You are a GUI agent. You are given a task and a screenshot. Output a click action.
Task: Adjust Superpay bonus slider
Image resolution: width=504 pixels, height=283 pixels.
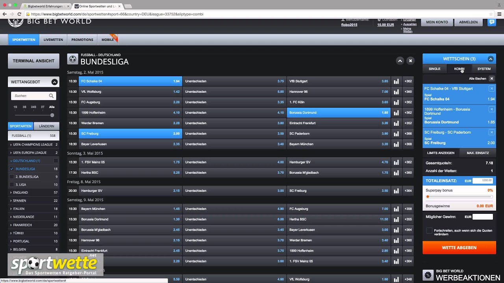(428, 197)
